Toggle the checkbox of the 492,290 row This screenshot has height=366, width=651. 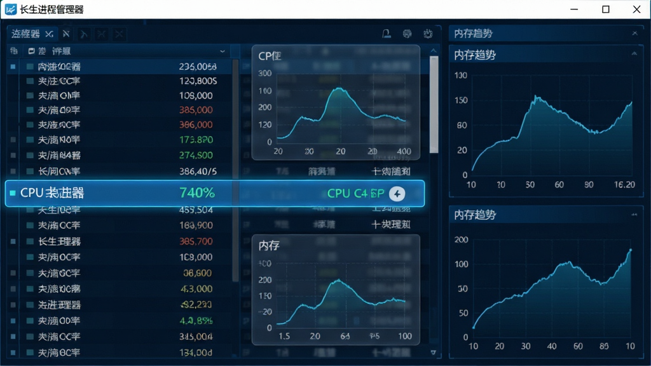coord(13,305)
